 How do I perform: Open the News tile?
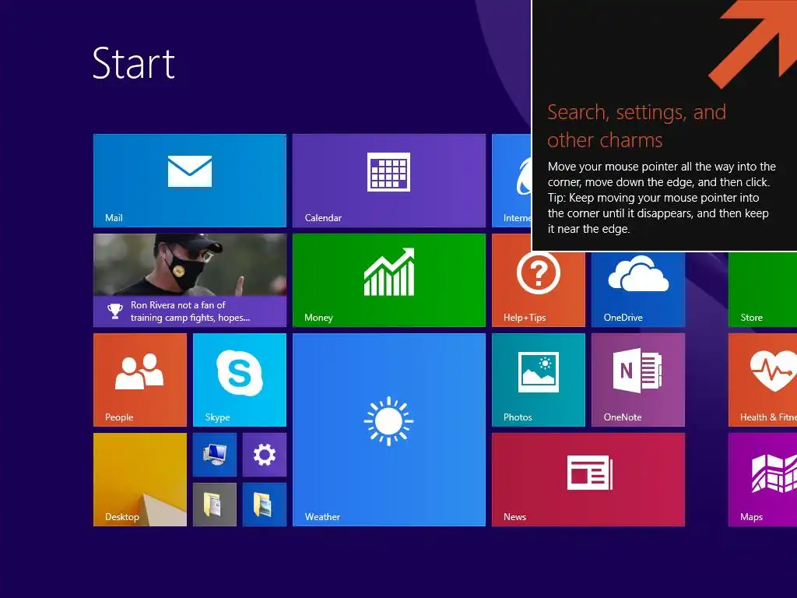[x=588, y=480]
